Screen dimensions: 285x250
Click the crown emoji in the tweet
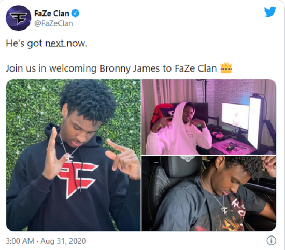(x=226, y=68)
